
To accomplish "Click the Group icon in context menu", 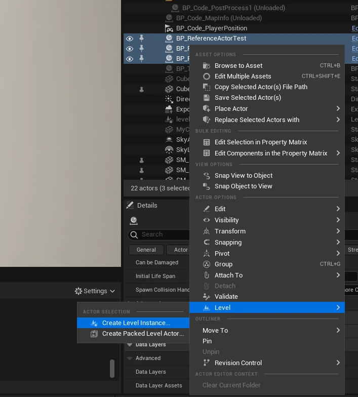I will click(x=206, y=264).
